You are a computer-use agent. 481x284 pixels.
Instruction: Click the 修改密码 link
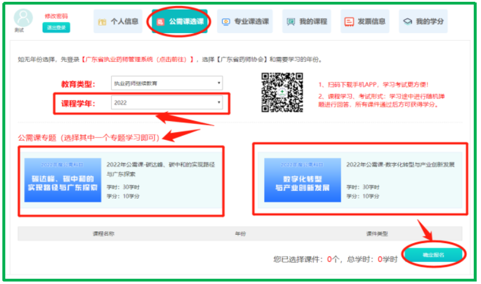click(56, 16)
